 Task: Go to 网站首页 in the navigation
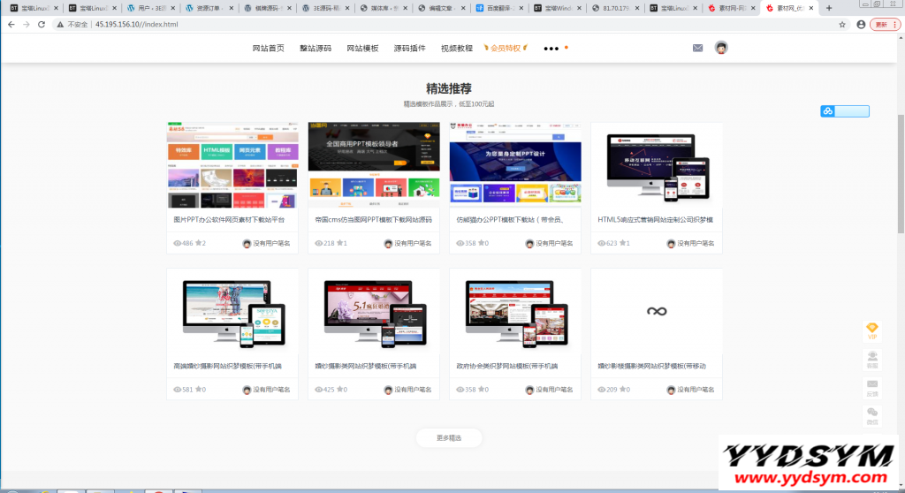click(269, 49)
